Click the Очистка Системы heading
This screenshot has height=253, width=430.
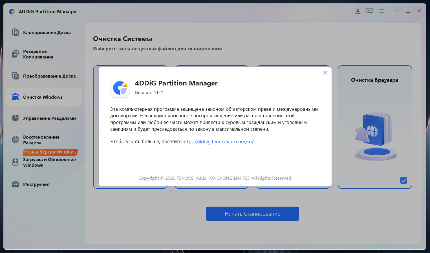[x=123, y=39]
